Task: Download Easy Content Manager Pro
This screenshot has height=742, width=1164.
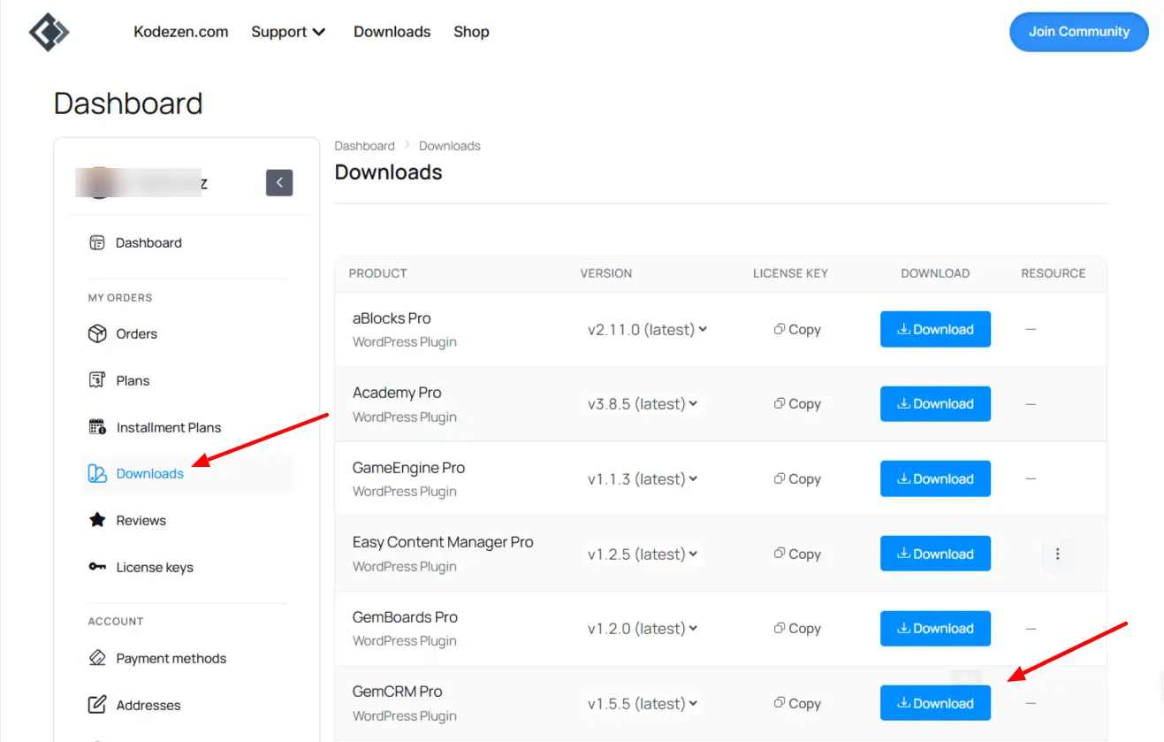Action: (x=935, y=554)
